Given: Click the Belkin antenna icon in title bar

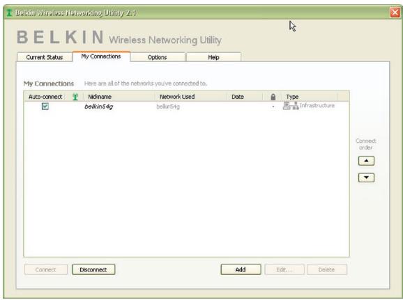Looking at the screenshot, I should [9, 13].
